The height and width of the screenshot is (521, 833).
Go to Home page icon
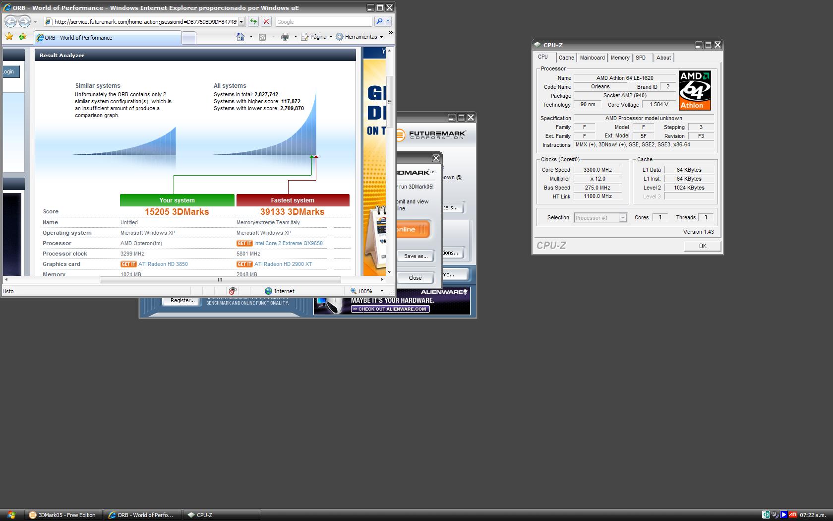pos(240,37)
